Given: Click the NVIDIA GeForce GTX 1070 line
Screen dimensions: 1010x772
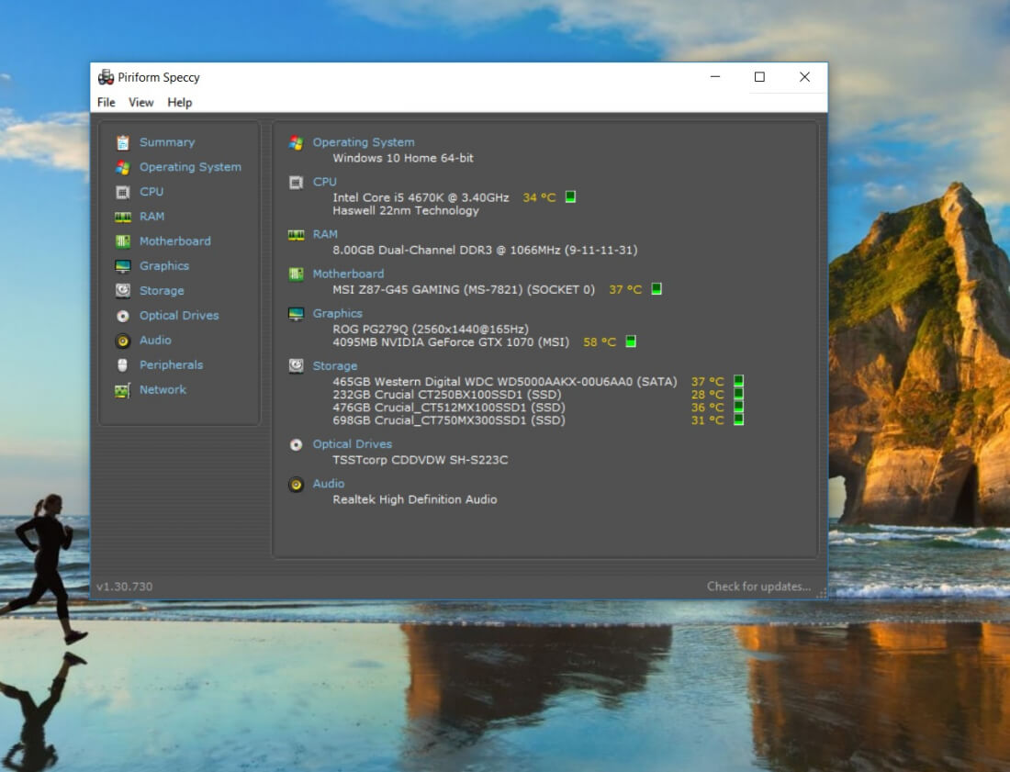Looking at the screenshot, I should pos(451,341).
